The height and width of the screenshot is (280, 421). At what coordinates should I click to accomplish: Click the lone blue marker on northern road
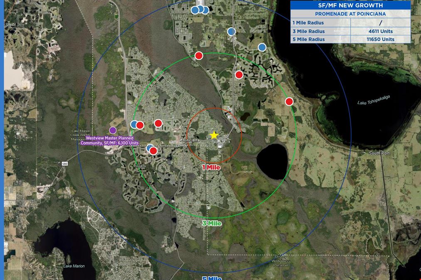click(231, 32)
